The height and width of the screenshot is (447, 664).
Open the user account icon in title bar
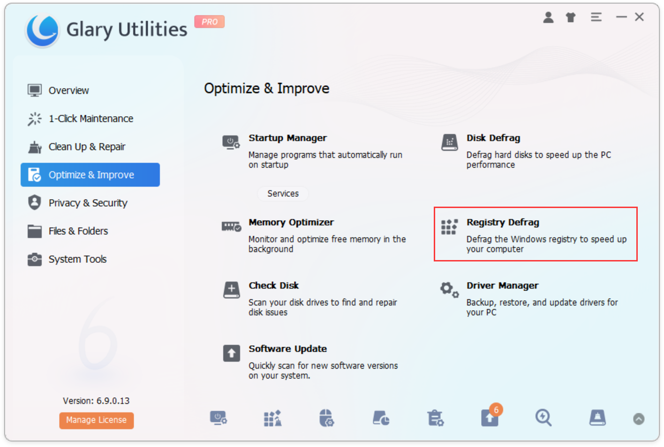pos(548,17)
